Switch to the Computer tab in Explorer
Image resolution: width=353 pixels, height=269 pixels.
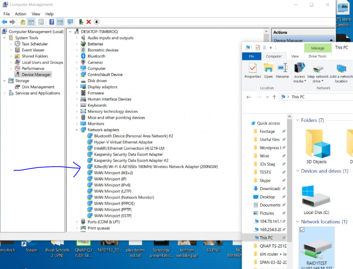[x=273, y=56]
